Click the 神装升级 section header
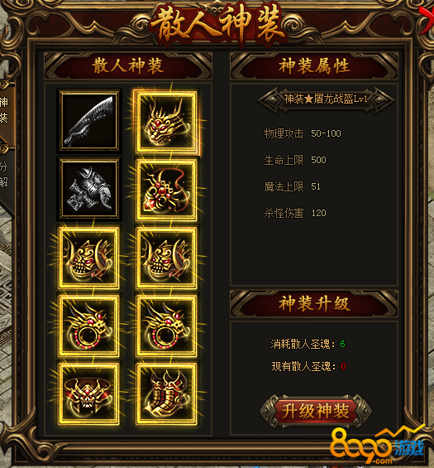Viewport: 434px width, 468px height. (x=314, y=304)
